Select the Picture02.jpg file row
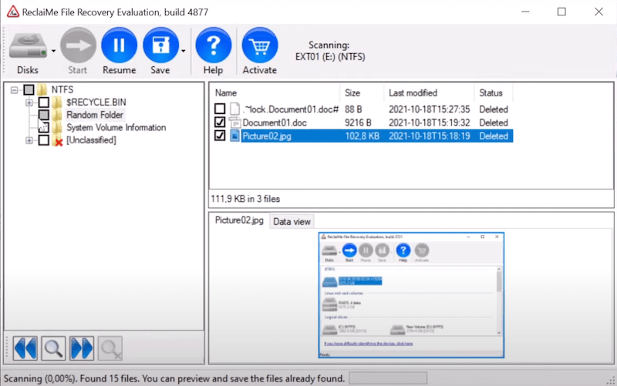 pos(376,136)
